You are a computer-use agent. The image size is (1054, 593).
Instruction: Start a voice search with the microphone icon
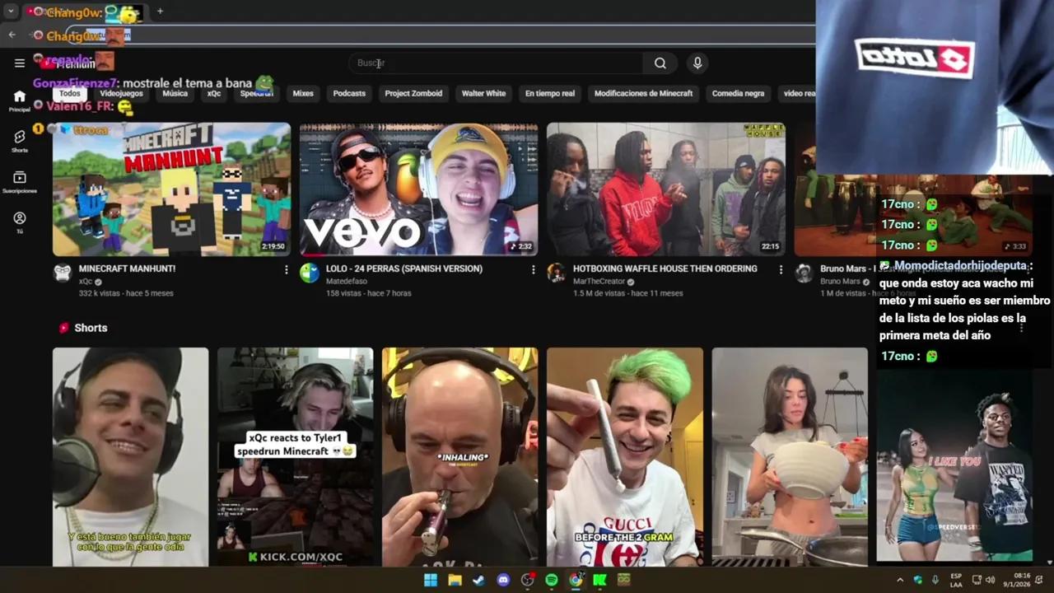coord(697,63)
